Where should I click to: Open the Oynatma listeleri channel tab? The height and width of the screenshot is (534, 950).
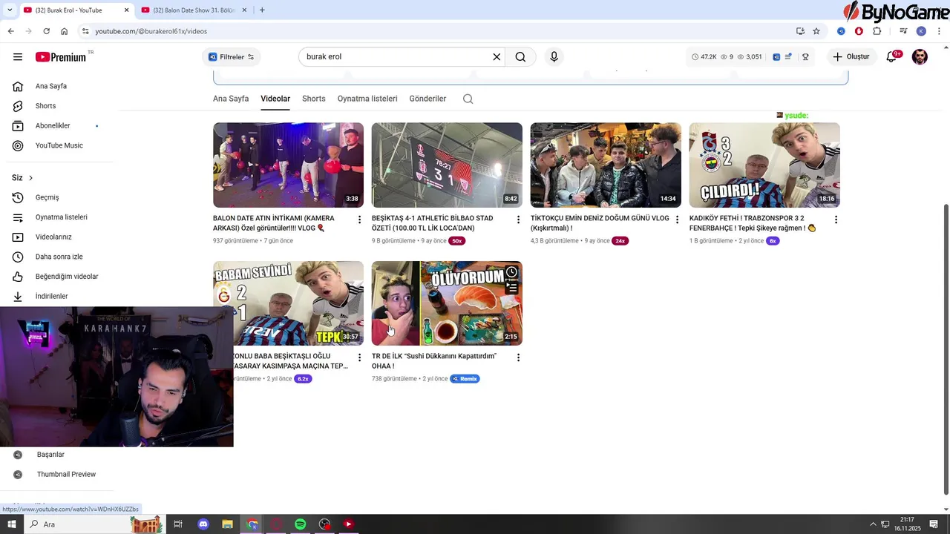(367, 99)
